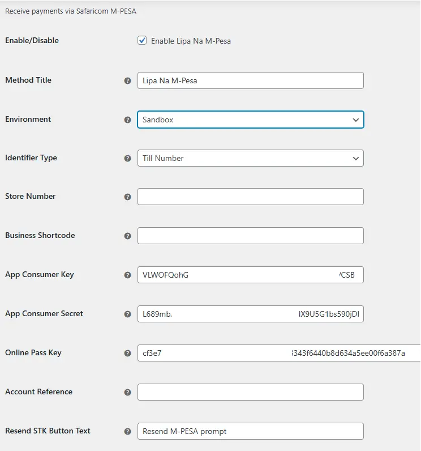Click the App Consumer Secret help icon
Screen dimensions: 421x451
pos(127,314)
